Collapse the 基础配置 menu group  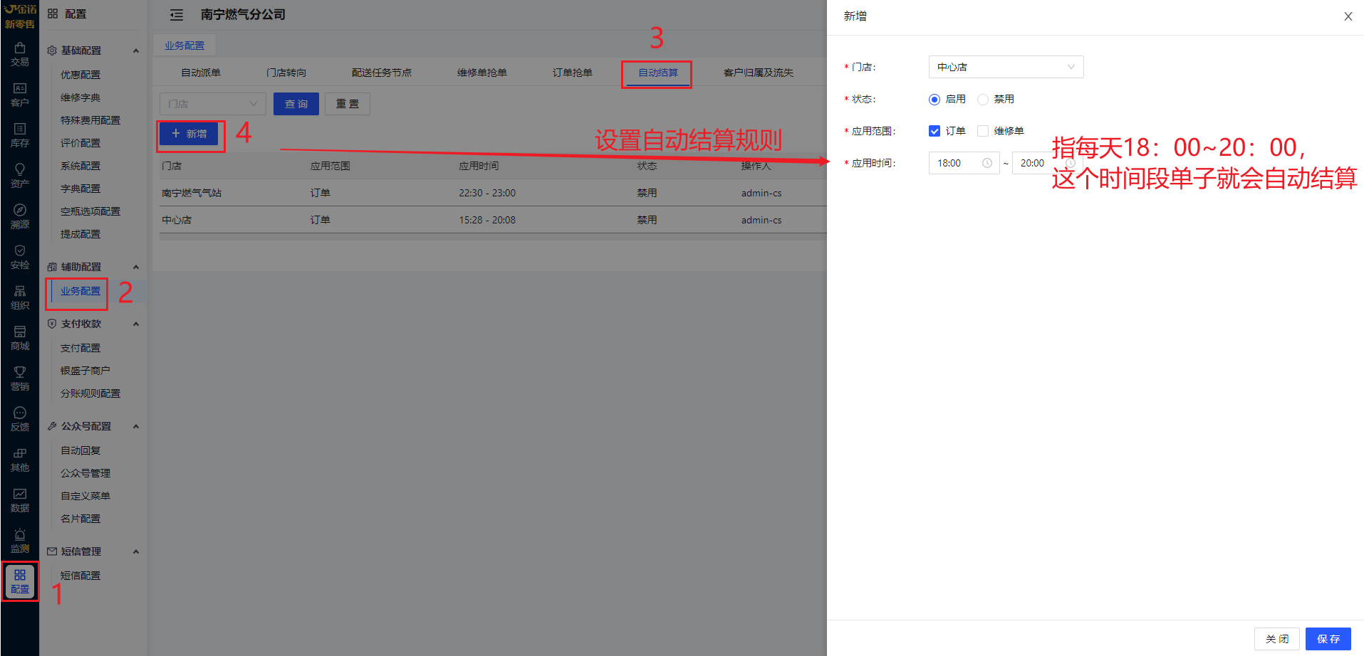[x=136, y=51]
